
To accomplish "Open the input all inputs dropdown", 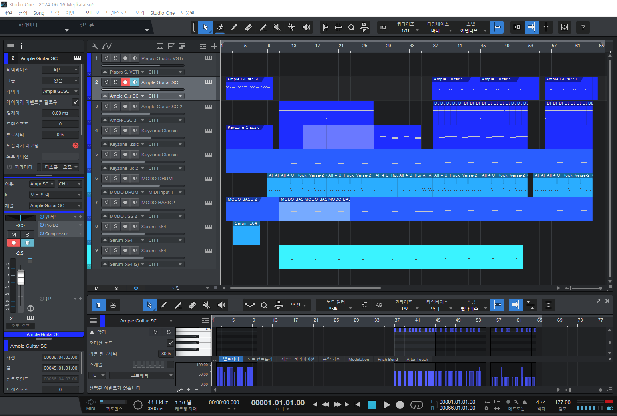I will pyautogui.click(x=56, y=195).
